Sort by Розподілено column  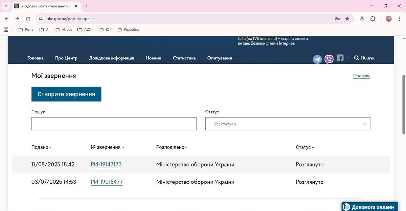(x=172, y=147)
